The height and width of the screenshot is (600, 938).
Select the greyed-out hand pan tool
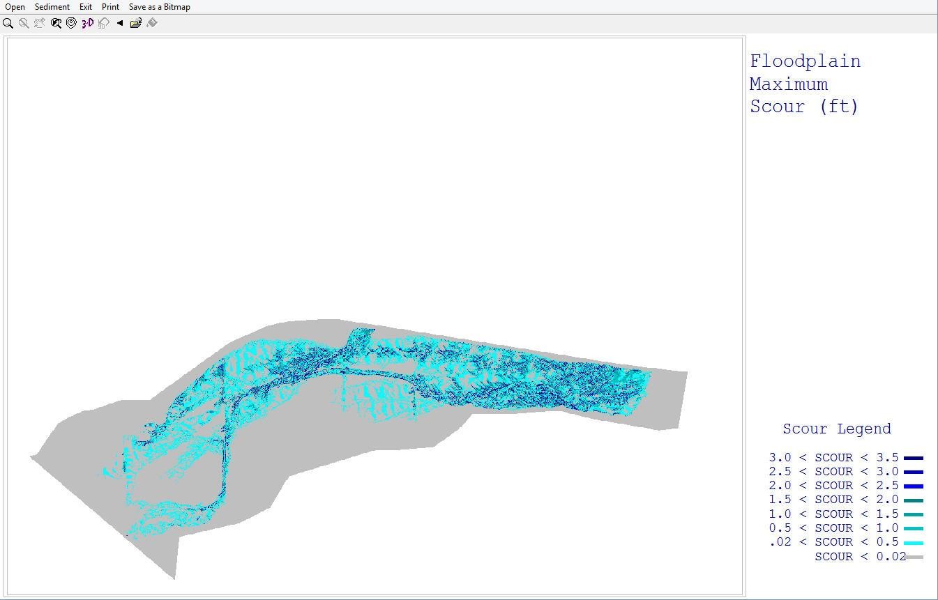coord(40,23)
